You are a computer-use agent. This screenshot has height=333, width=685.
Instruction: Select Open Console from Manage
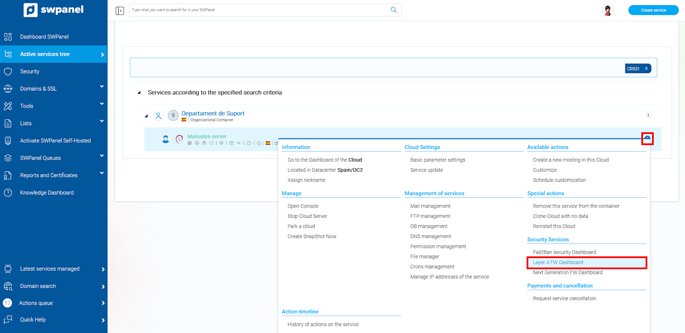pyautogui.click(x=303, y=206)
